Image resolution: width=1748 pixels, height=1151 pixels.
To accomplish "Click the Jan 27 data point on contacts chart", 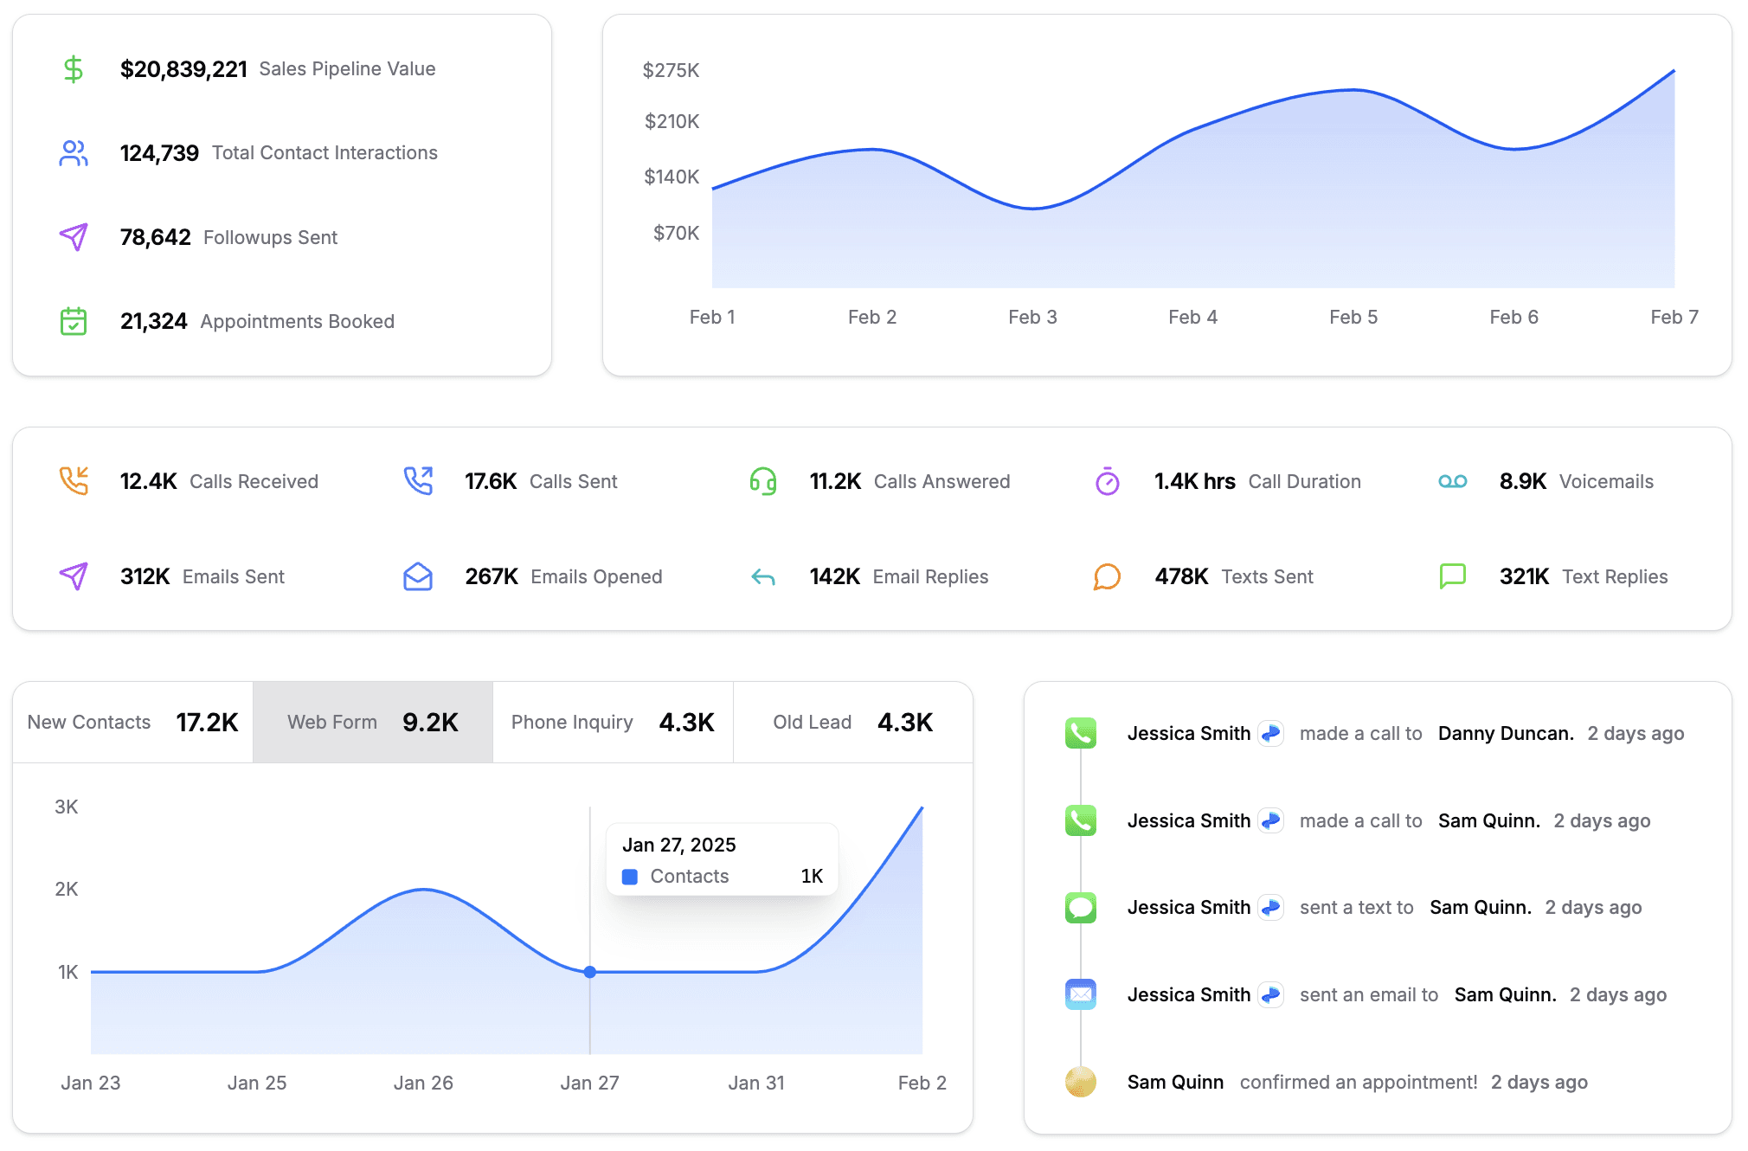I will (x=590, y=972).
